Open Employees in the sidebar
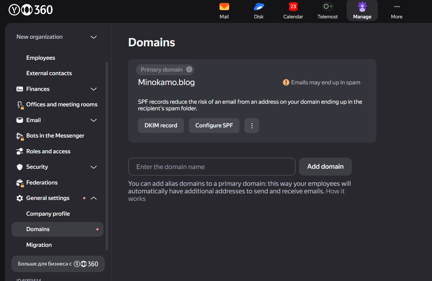Screen dimensions: 432x281 coord(41,58)
